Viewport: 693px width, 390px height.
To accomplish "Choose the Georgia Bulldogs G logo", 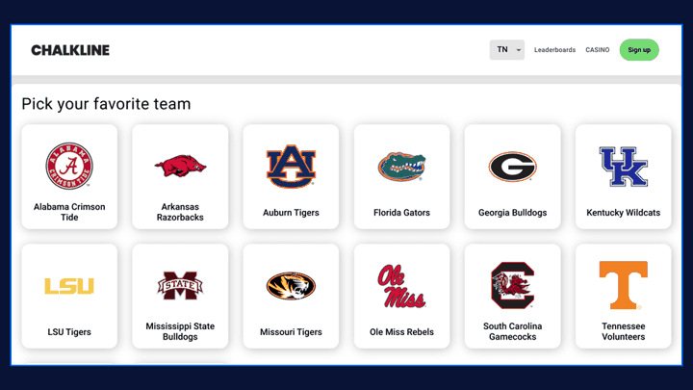I will click(513, 167).
